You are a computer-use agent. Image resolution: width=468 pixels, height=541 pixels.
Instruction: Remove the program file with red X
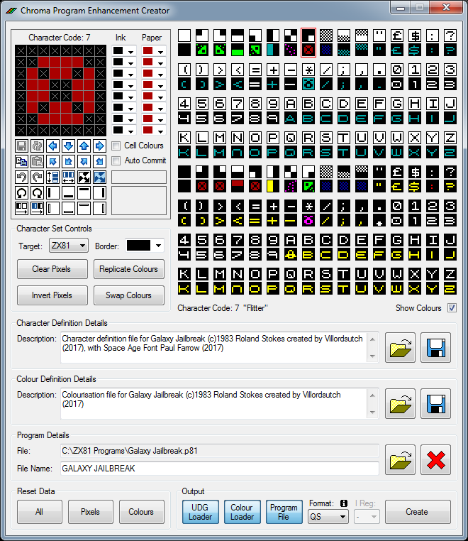435,459
